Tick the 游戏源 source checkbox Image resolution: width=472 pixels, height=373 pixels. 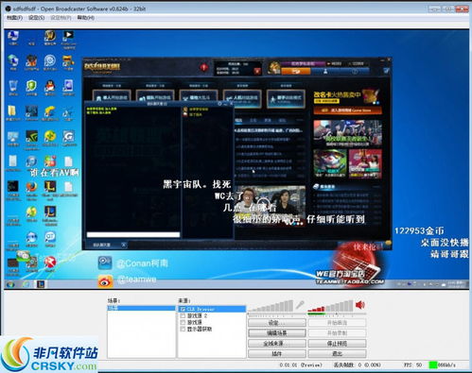click(x=183, y=322)
